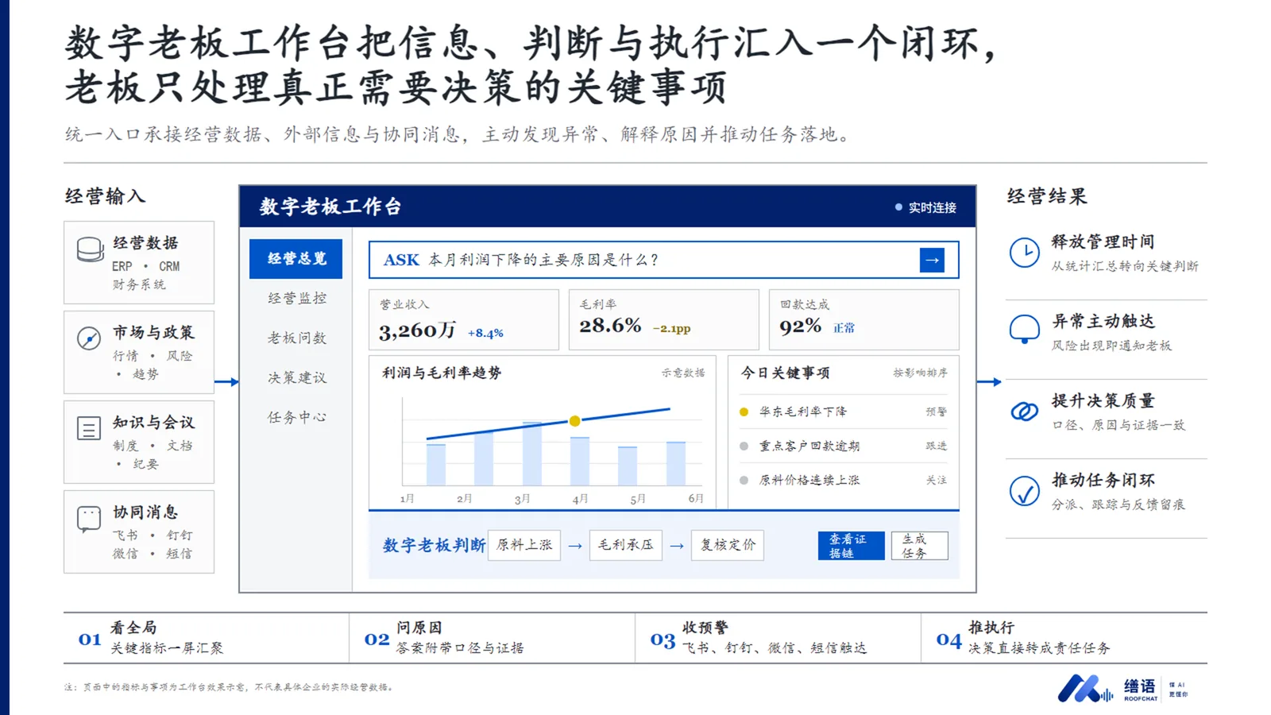Click the 今日关键事项 panel title
1271x715 pixels.
(x=785, y=373)
